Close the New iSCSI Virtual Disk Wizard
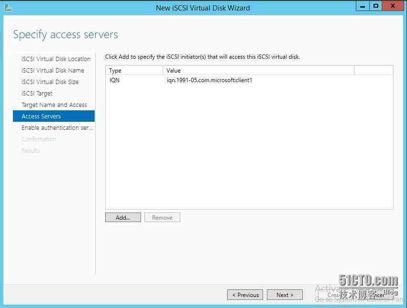Image resolution: width=407 pixels, height=308 pixels. pos(393,6)
